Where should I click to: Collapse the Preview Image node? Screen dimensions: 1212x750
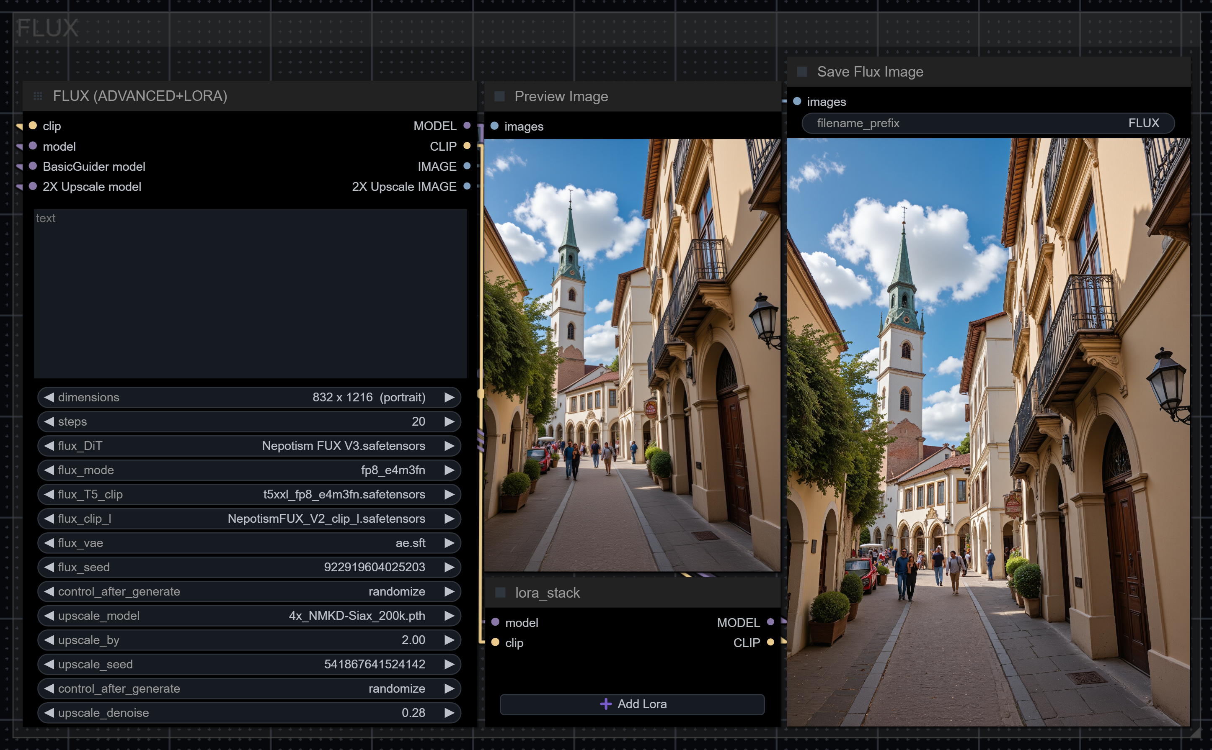coord(499,96)
